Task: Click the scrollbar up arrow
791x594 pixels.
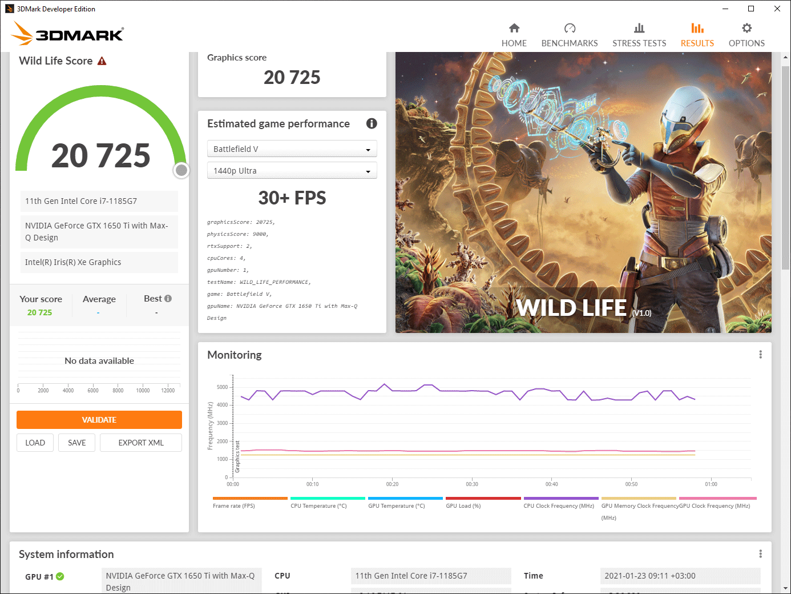Action: tap(786, 57)
